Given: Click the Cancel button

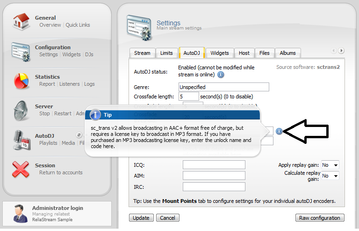Looking at the screenshot, I should coord(168,218).
